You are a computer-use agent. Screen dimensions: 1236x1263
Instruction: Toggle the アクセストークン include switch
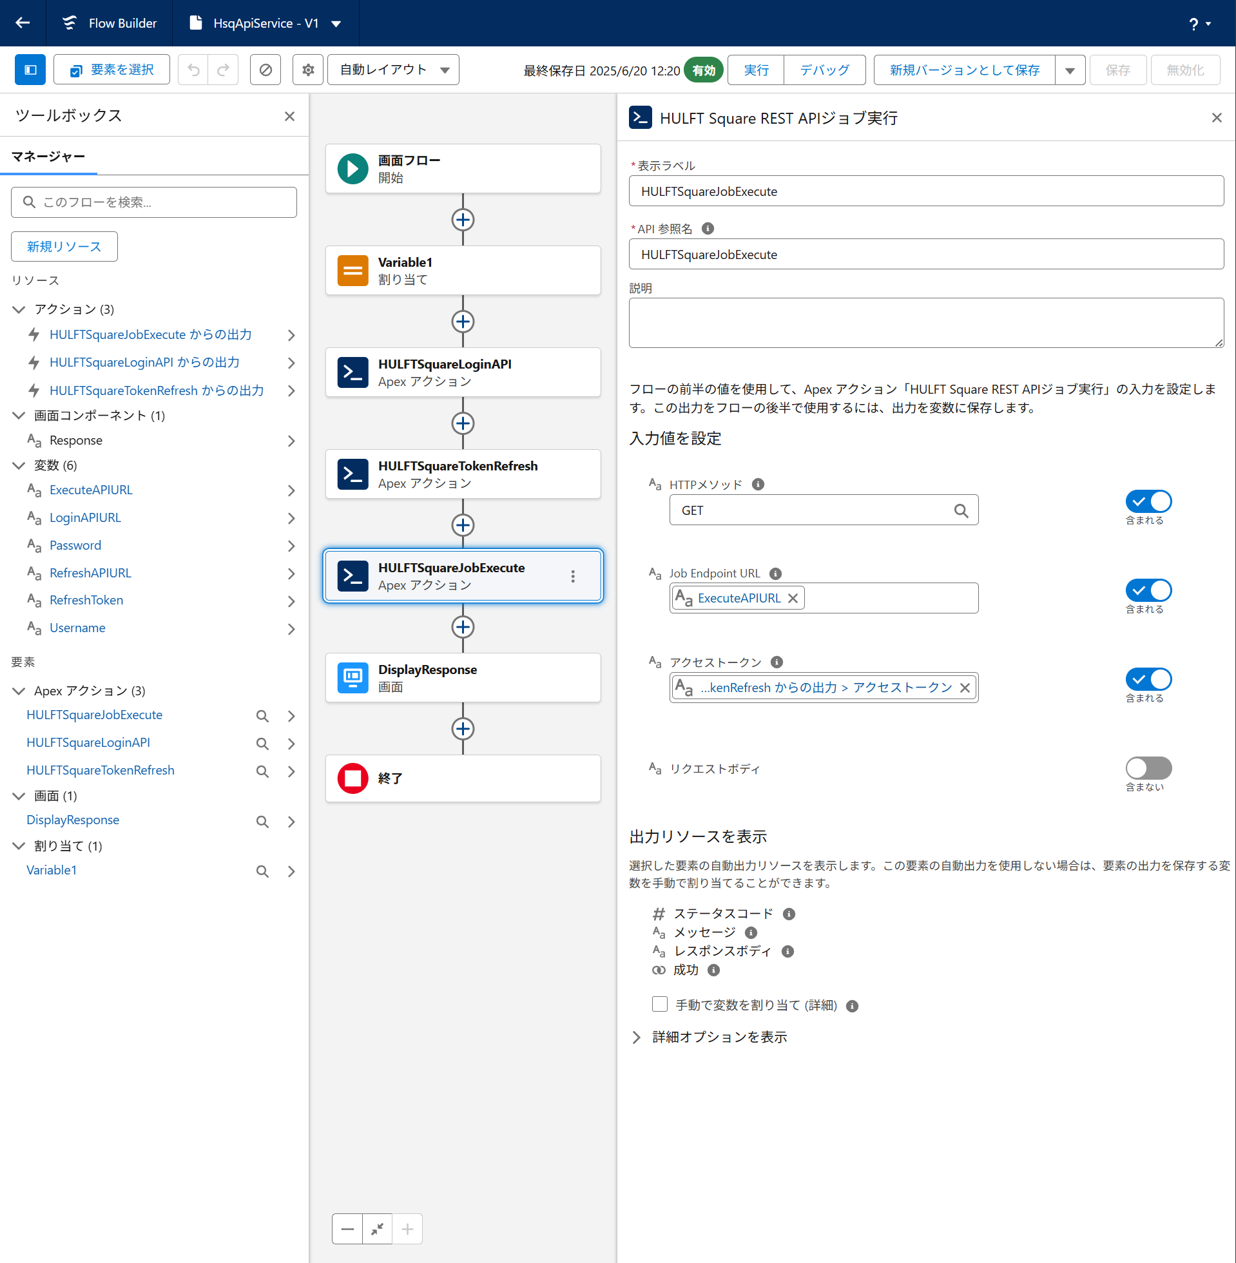click(1148, 680)
